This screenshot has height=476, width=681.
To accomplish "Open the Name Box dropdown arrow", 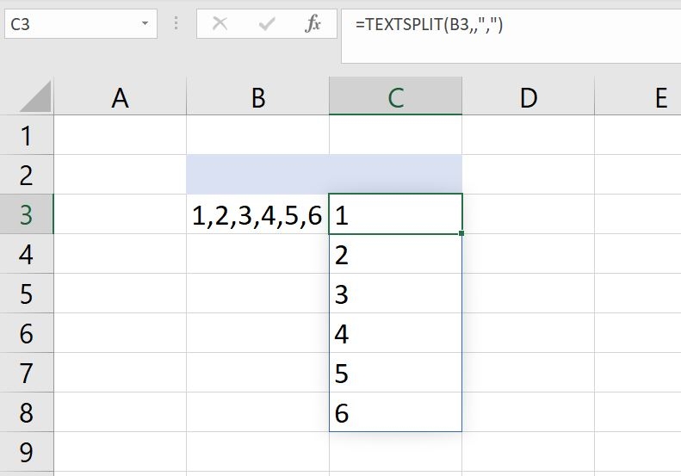I will tap(145, 23).
